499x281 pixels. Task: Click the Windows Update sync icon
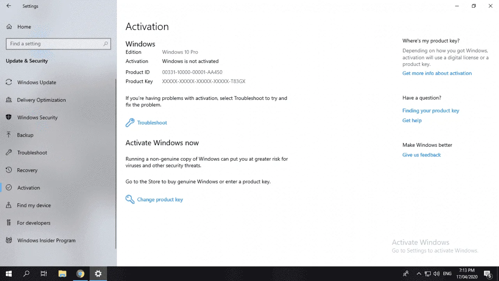tap(9, 82)
